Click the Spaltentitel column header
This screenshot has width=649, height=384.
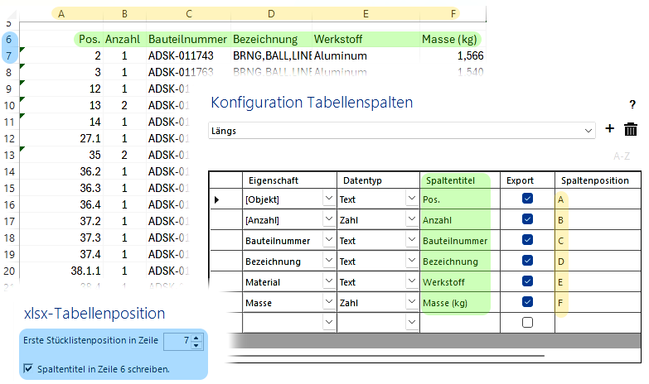(454, 180)
